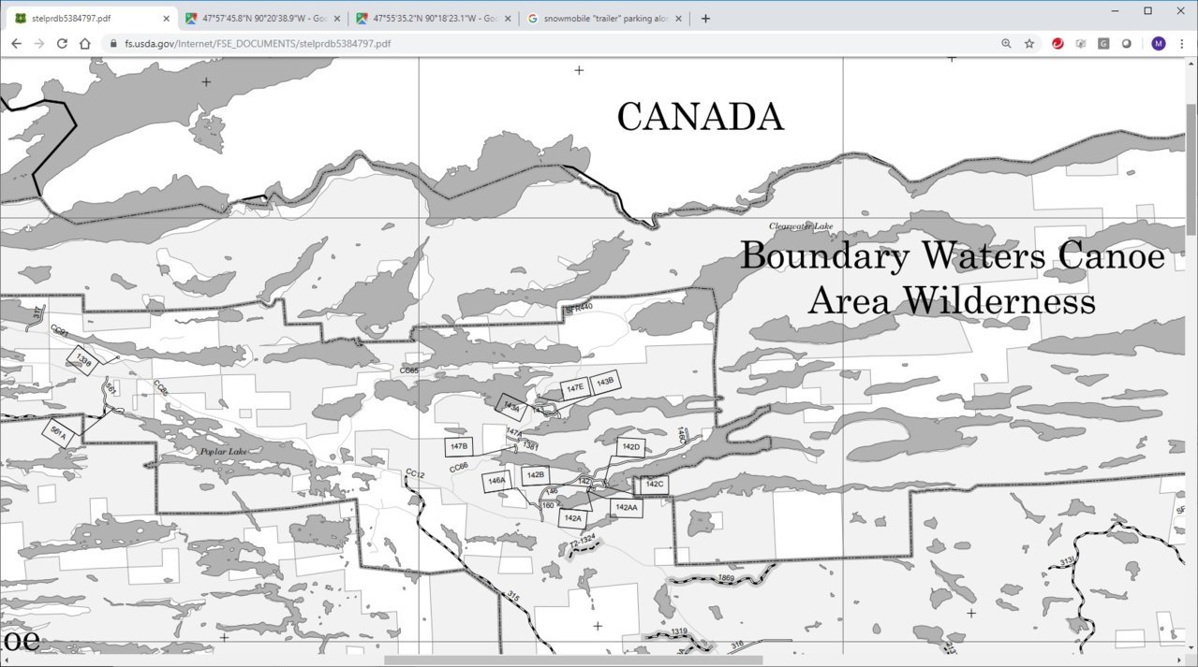Click the extension icon right of the red one
1198x667 pixels.
pyautogui.click(x=1081, y=43)
